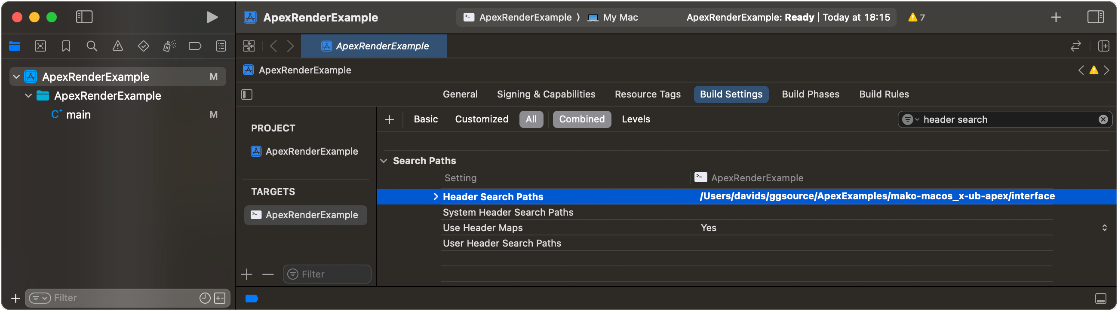Switch to Signing & Capabilities tab
The height and width of the screenshot is (311, 1118).
(546, 95)
